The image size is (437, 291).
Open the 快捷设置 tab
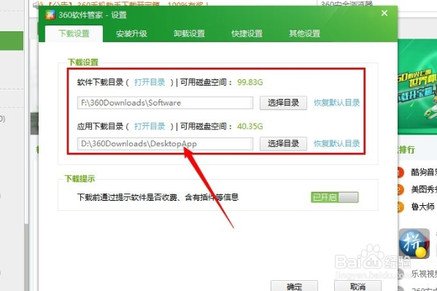click(247, 33)
